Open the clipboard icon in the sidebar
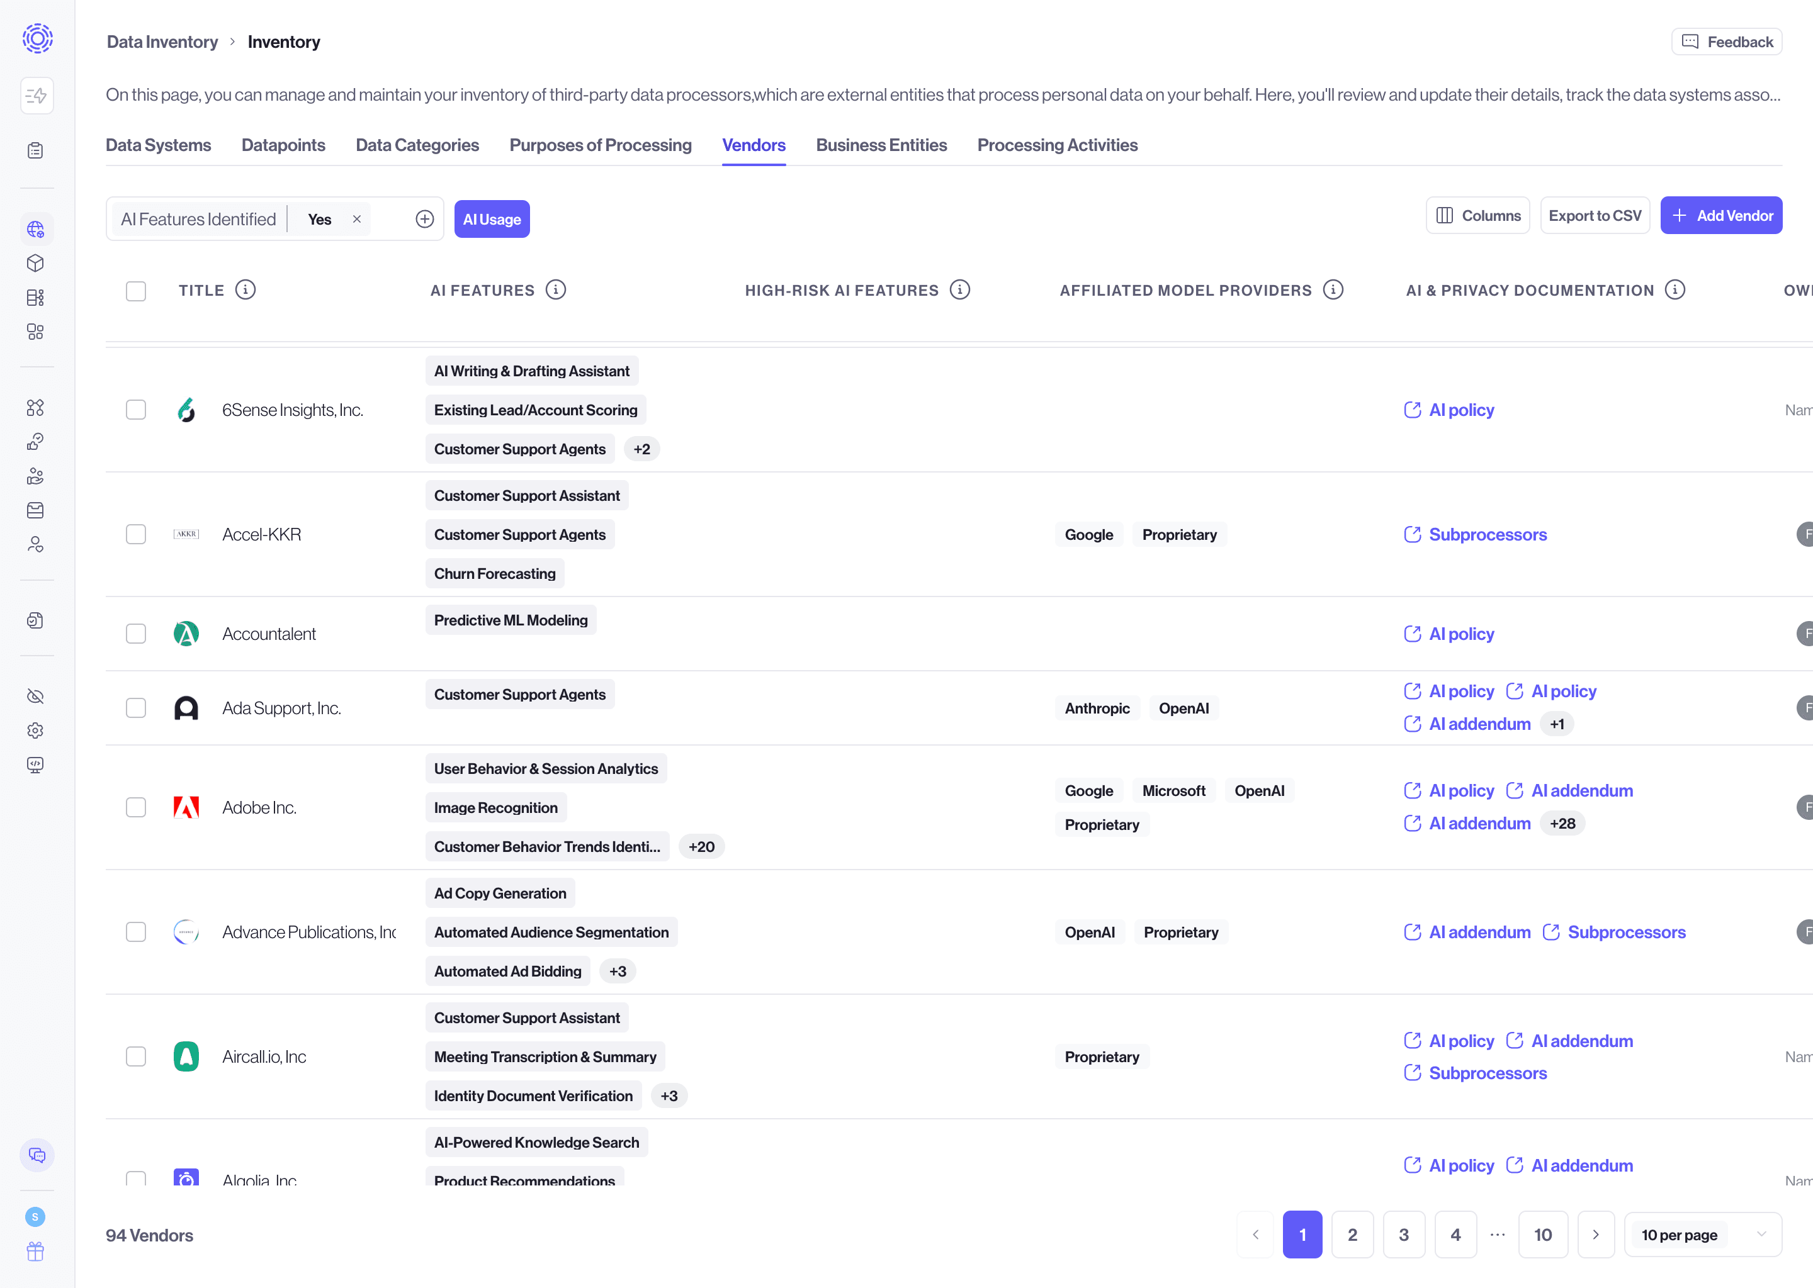The image size is (1813, 1288). (36, 150)
